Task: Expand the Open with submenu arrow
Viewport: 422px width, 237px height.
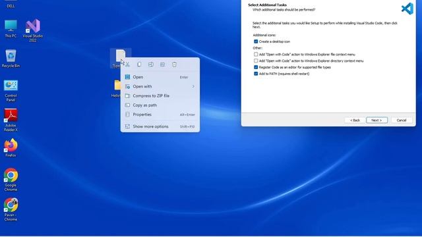Action: click(x=193, y=86)
